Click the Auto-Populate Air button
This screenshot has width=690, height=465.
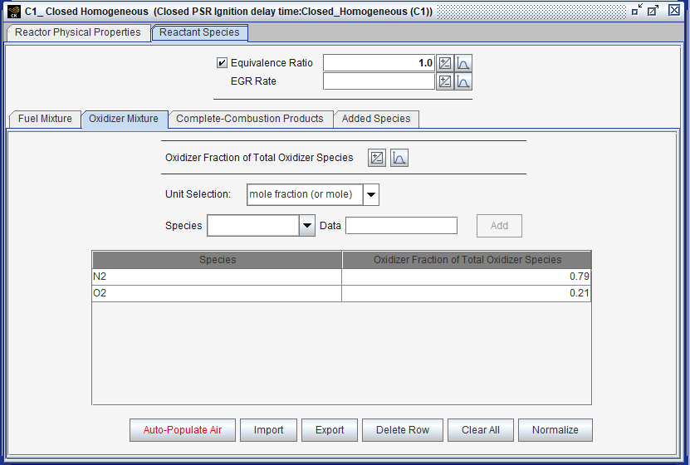183,430
